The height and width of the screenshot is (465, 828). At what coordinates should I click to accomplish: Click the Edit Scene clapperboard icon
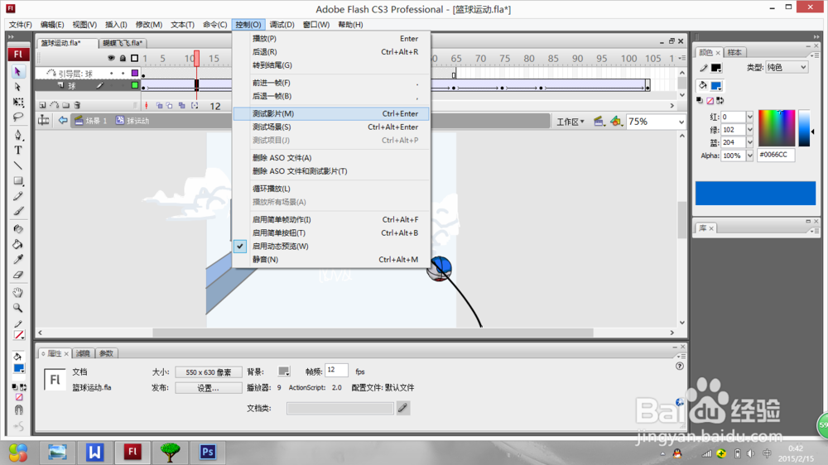599,122
